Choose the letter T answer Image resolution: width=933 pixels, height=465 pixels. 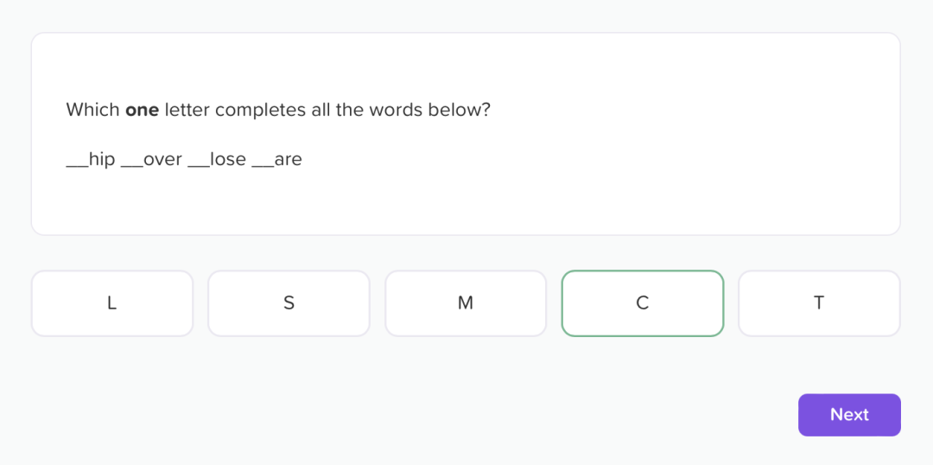click(x=819, y=303)
